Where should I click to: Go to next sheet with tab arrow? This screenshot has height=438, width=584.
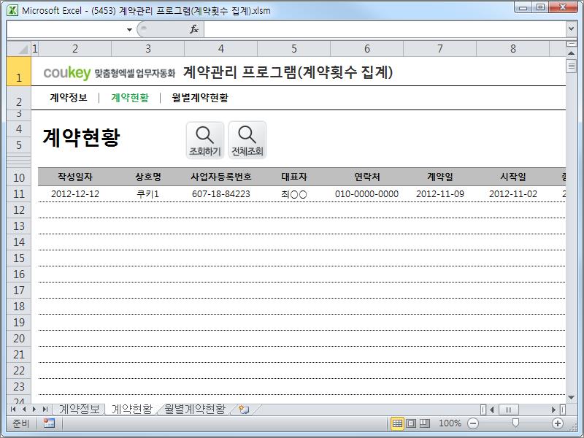point(34,410)
